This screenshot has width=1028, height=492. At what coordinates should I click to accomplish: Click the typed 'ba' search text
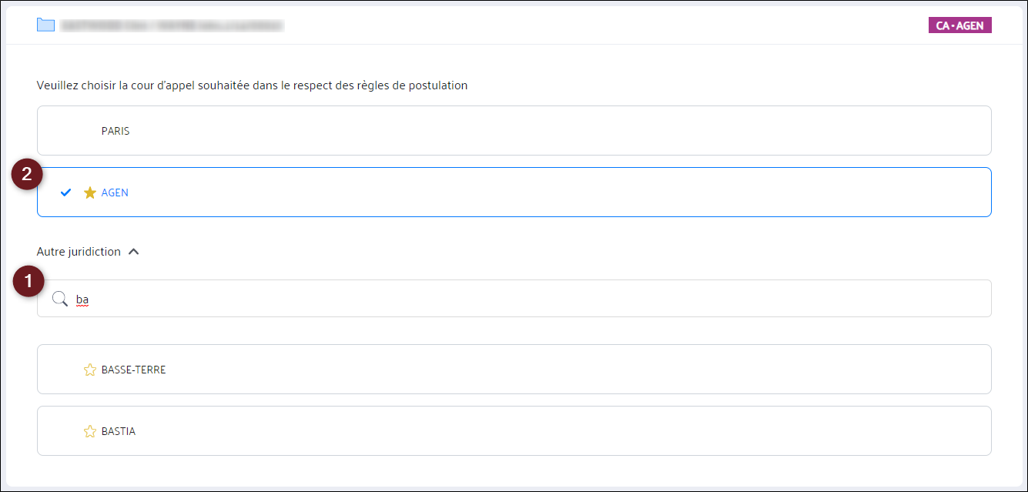pos(82,299)
